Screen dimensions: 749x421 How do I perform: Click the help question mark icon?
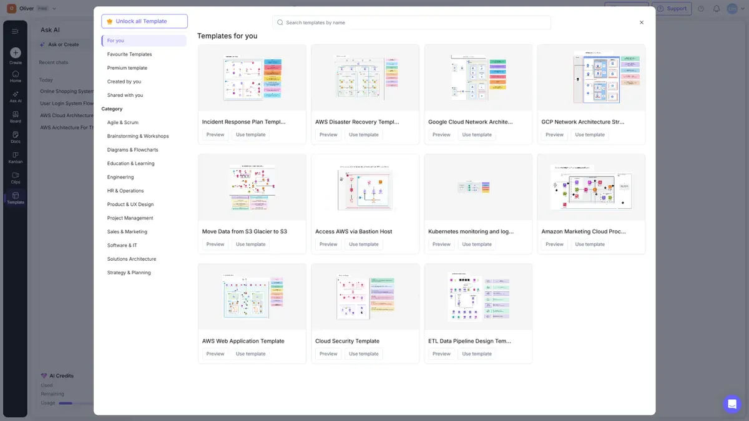point(701,9)
